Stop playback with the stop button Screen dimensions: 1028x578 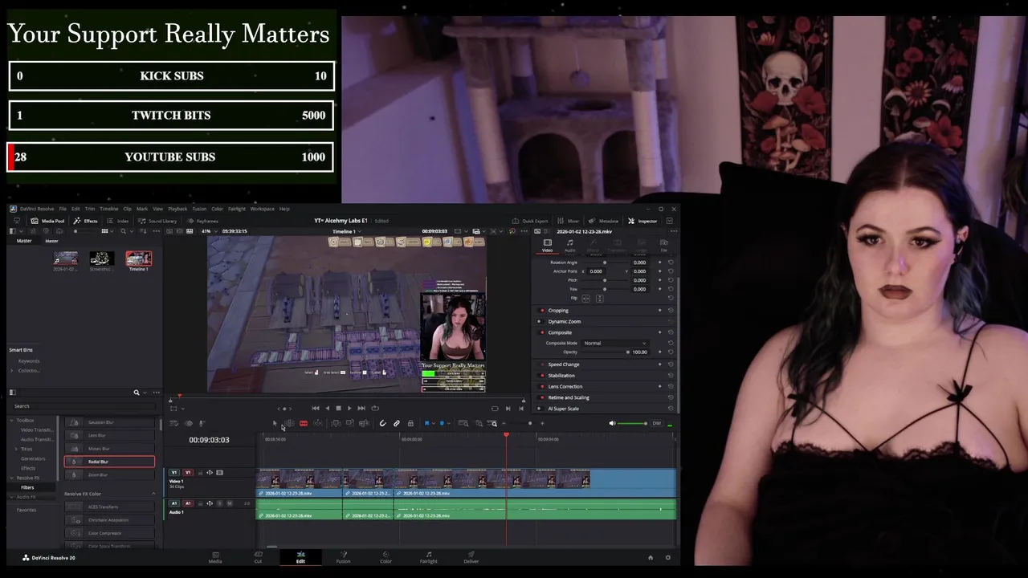[x=338, y=408]
